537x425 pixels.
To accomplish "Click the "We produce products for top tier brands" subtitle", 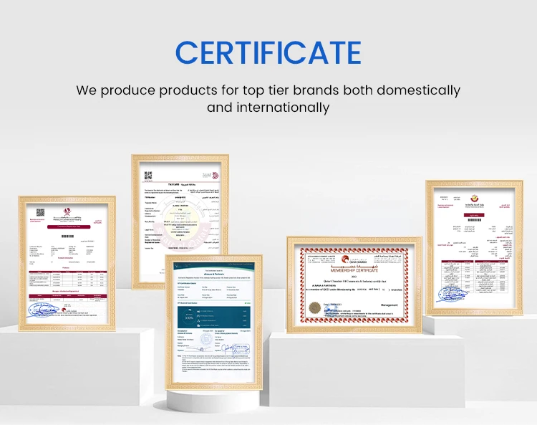I will (x=268, y=99).
